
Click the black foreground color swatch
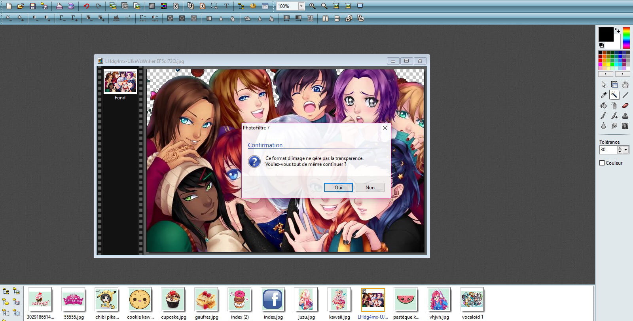pos(606,34)
